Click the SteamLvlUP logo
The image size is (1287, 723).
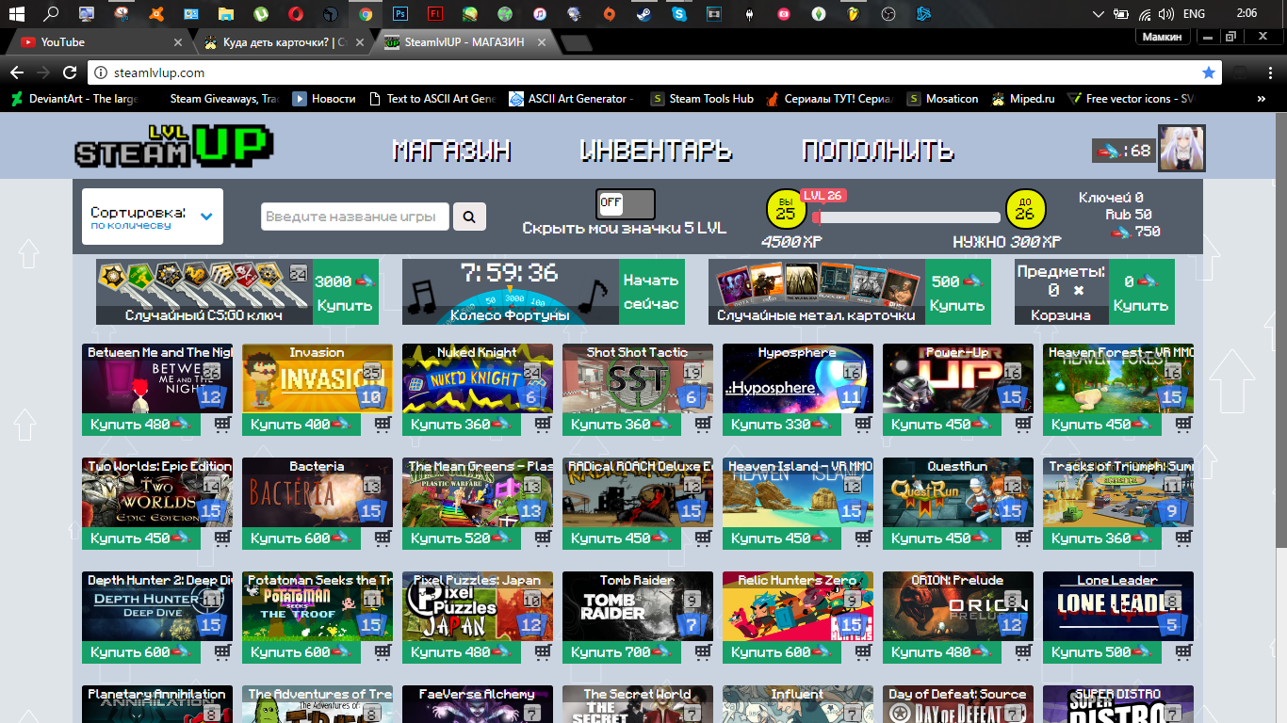pos(174,147)
